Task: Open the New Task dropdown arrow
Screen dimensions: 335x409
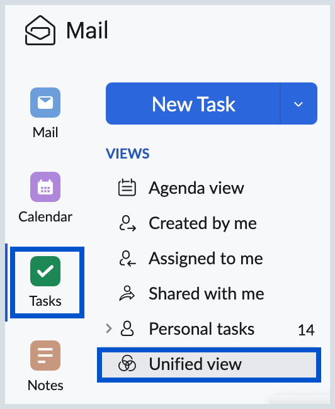Action: [298, 104]
